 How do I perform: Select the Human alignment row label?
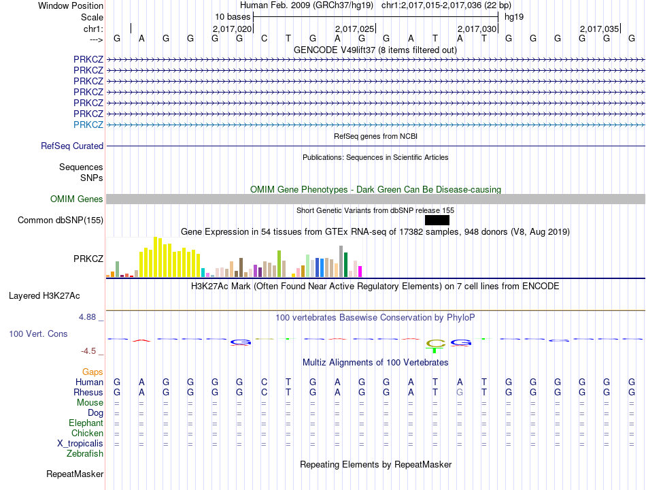[89, 382]
